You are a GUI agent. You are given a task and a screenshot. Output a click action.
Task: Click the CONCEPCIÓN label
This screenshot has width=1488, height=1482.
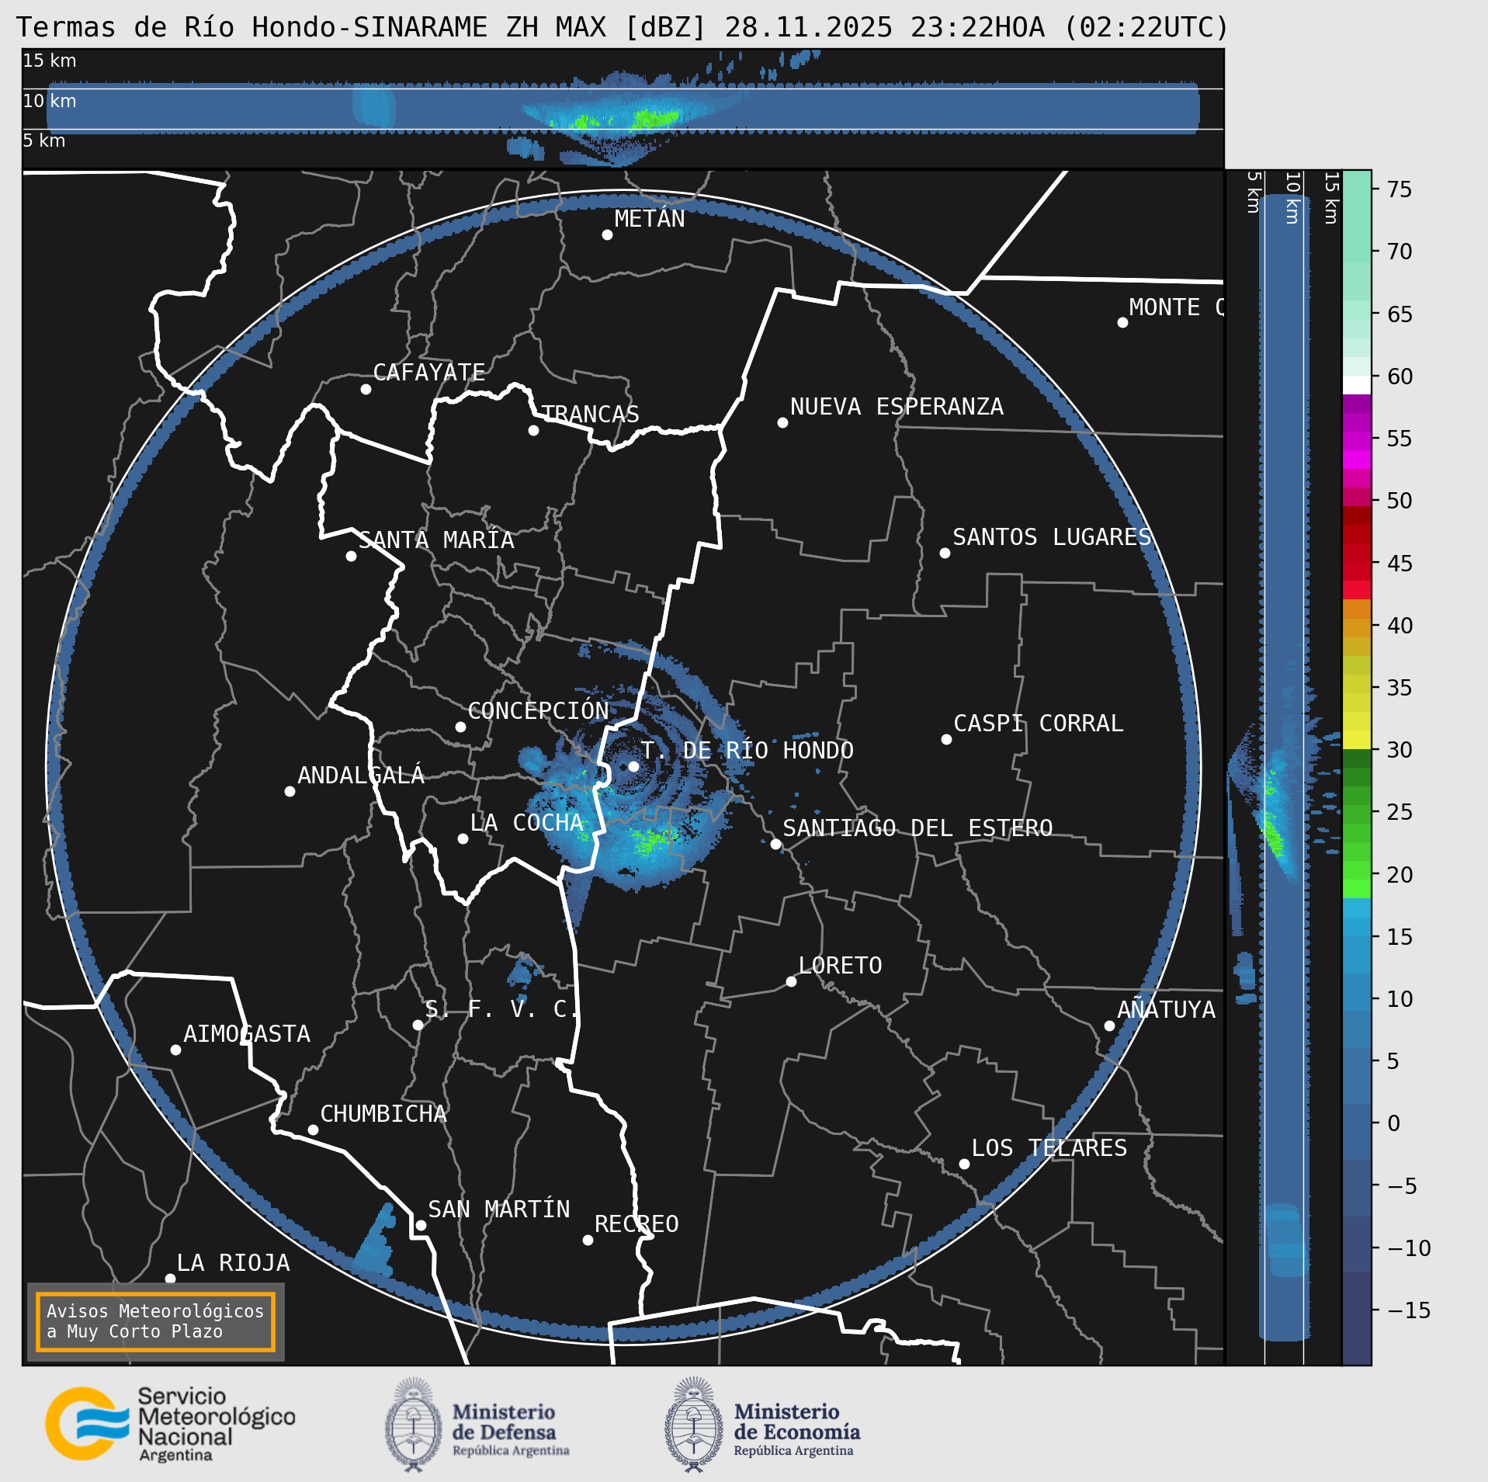[x=538, y=710]
